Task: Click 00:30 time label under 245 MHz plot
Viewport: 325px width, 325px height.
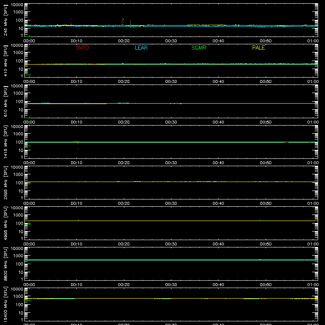Action: [x=171, y=41]
